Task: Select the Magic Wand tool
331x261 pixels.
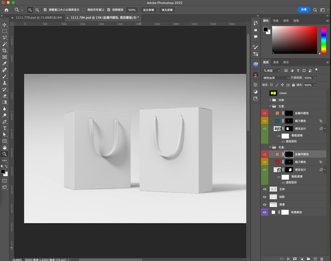Action: [4, 44]
